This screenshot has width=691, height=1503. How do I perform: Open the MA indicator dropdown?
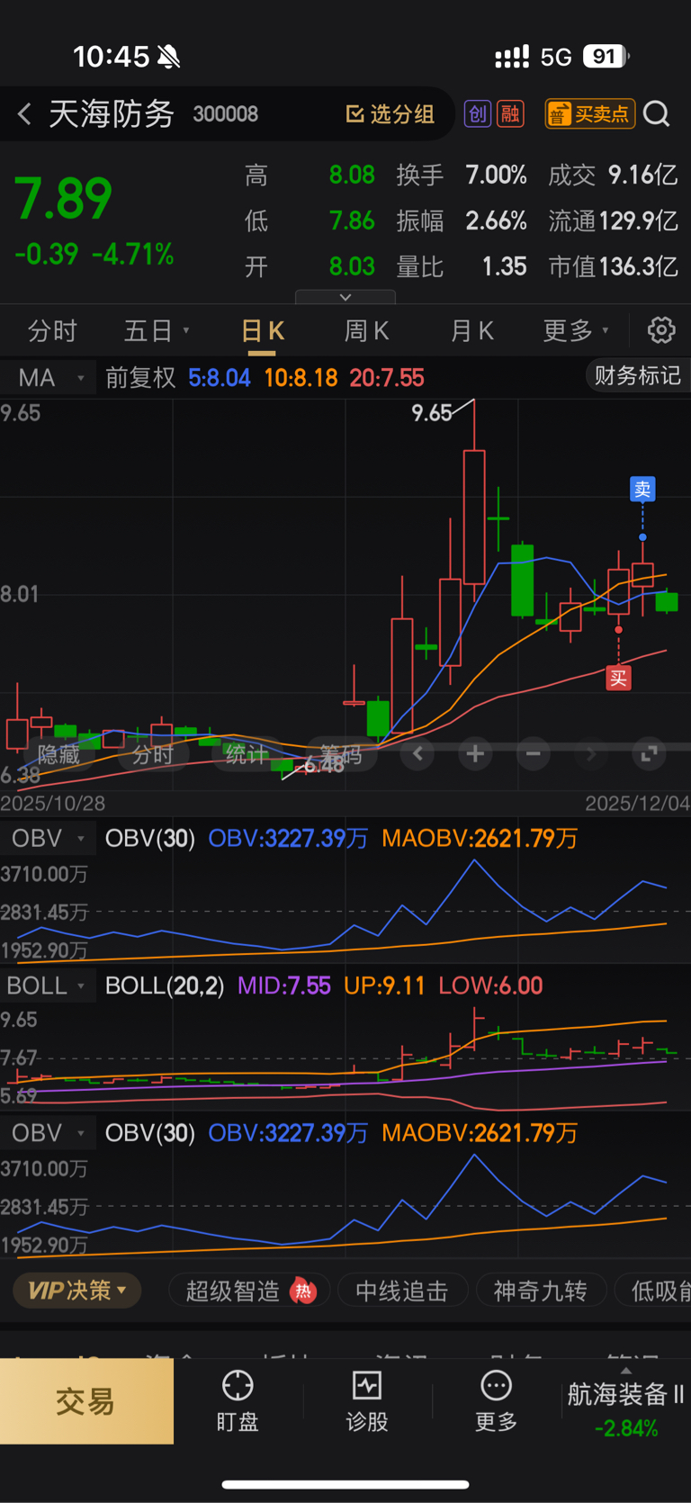tap(48, 377)
